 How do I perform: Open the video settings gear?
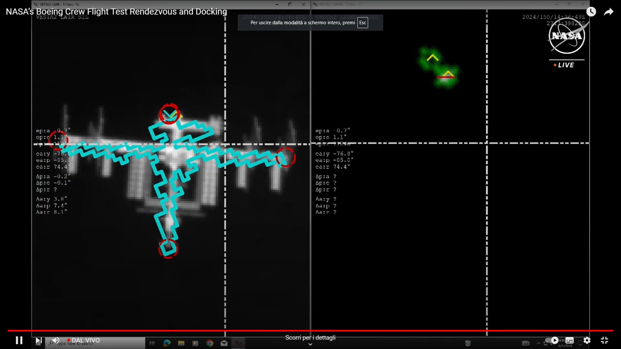click(587, 340)
